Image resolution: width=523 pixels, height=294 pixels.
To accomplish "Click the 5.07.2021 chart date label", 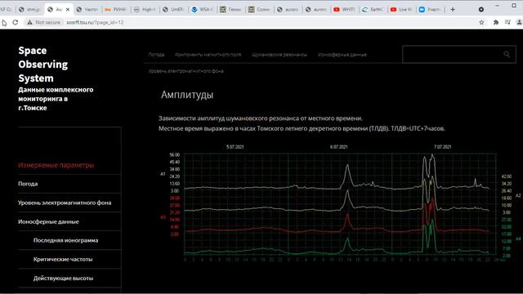I will (235, 147).
